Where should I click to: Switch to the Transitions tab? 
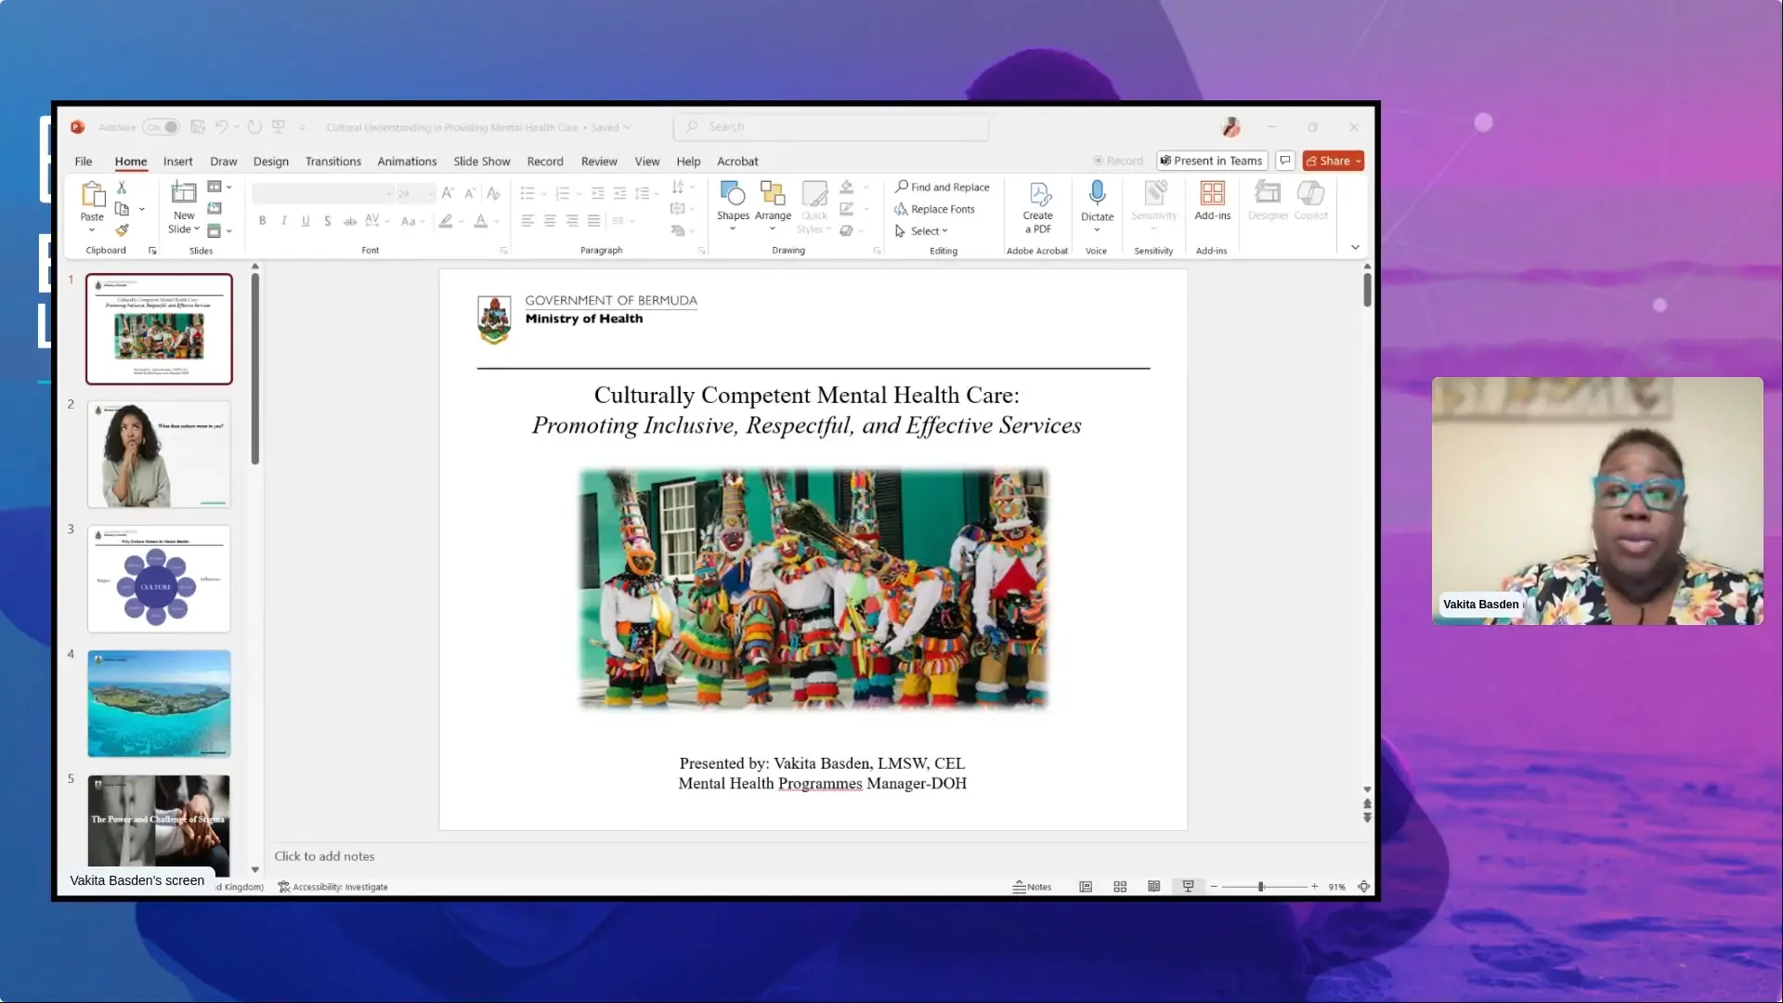pyautogui.click(x=332, y=162)
